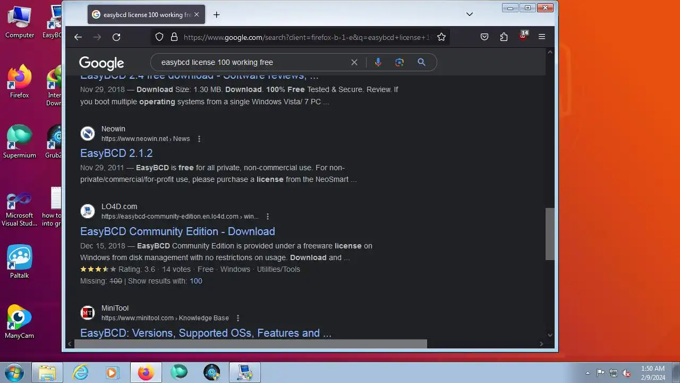Open more options for the LO4D.com result
This screenshot has height=383, width=680.
[268, 217]
